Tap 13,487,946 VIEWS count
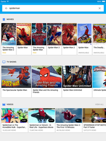Viewport: 106px width, 141px height. point(36,130)
